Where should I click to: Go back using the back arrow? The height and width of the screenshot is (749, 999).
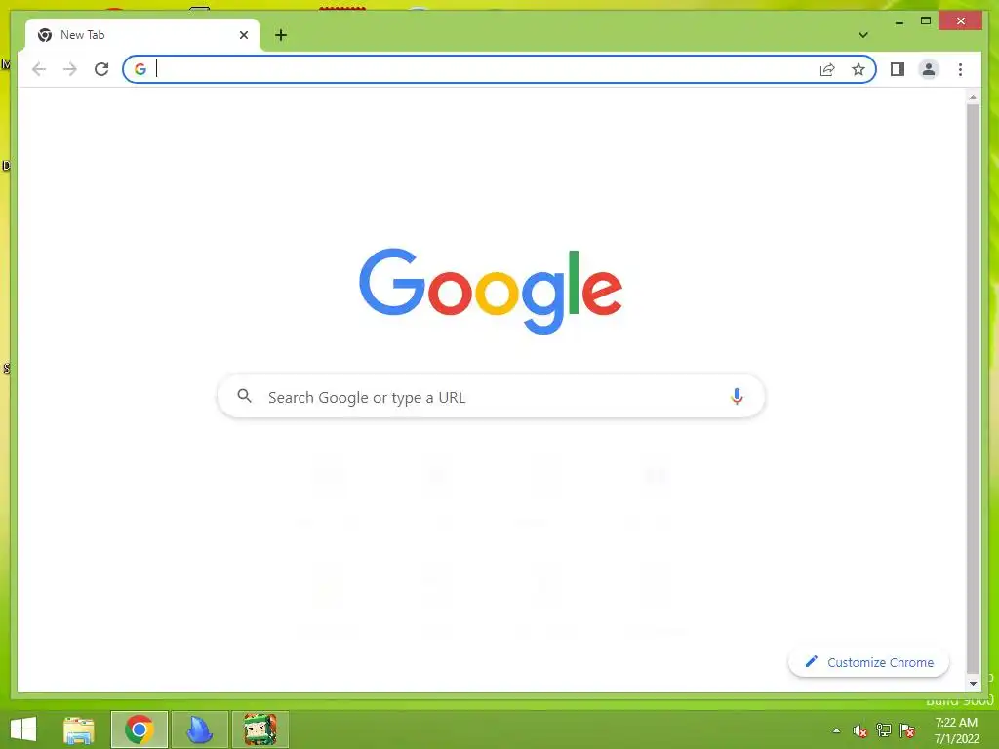39,69
